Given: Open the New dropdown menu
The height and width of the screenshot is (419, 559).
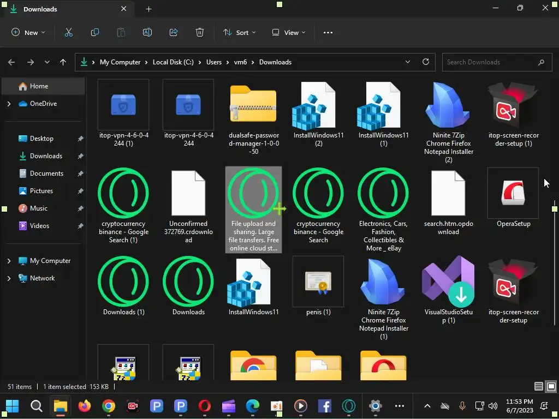Looking at the screenshot, I should (x=28, y=32).
